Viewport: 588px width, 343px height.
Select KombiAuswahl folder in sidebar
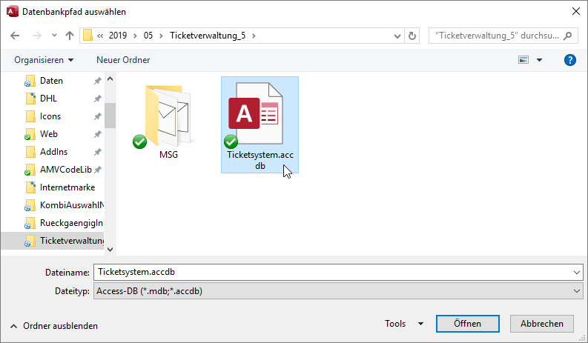point(72,205)
